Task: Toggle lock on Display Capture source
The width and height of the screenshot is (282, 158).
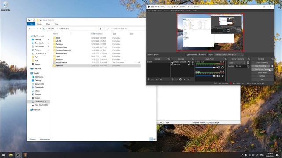Action: click(x=193, y=62)
